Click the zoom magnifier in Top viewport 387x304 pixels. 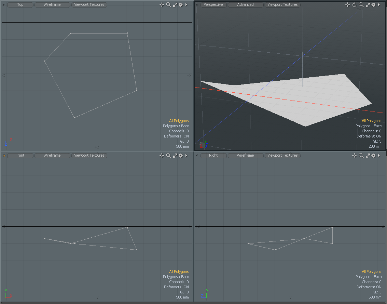[168, 5]
